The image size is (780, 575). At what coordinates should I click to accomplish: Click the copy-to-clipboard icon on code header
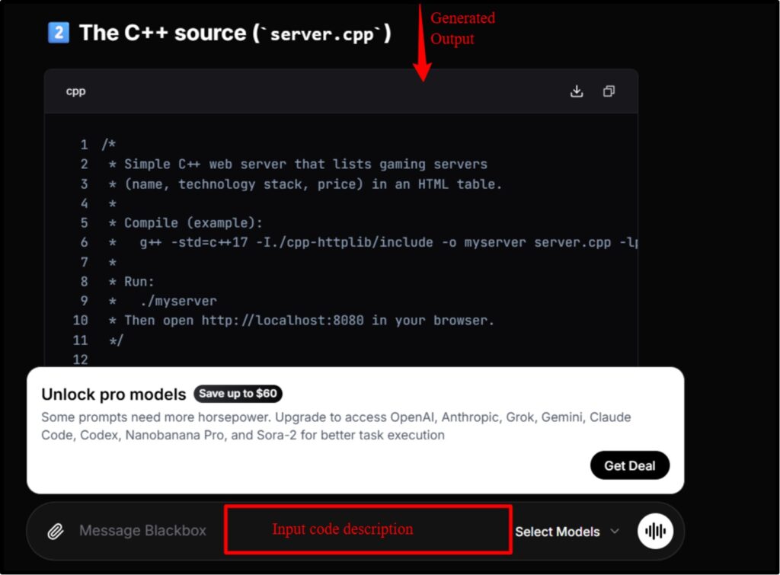[x=608, y=90]
